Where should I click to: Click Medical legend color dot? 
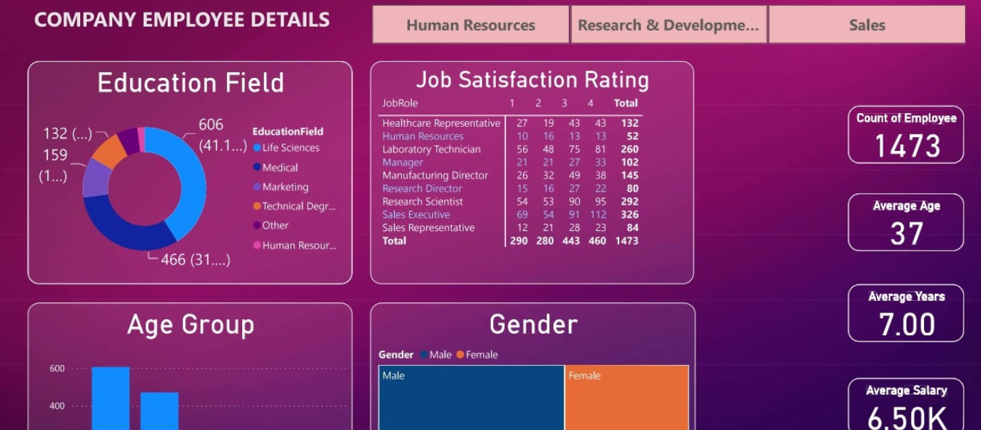click(257, 167)
